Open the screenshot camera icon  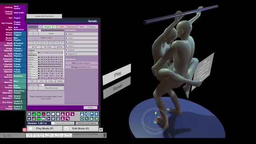point(44,119)
